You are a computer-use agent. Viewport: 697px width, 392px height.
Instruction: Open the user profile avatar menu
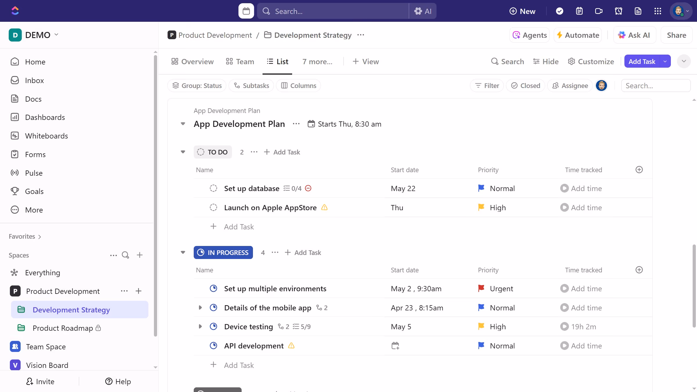[x=680, y=11]
